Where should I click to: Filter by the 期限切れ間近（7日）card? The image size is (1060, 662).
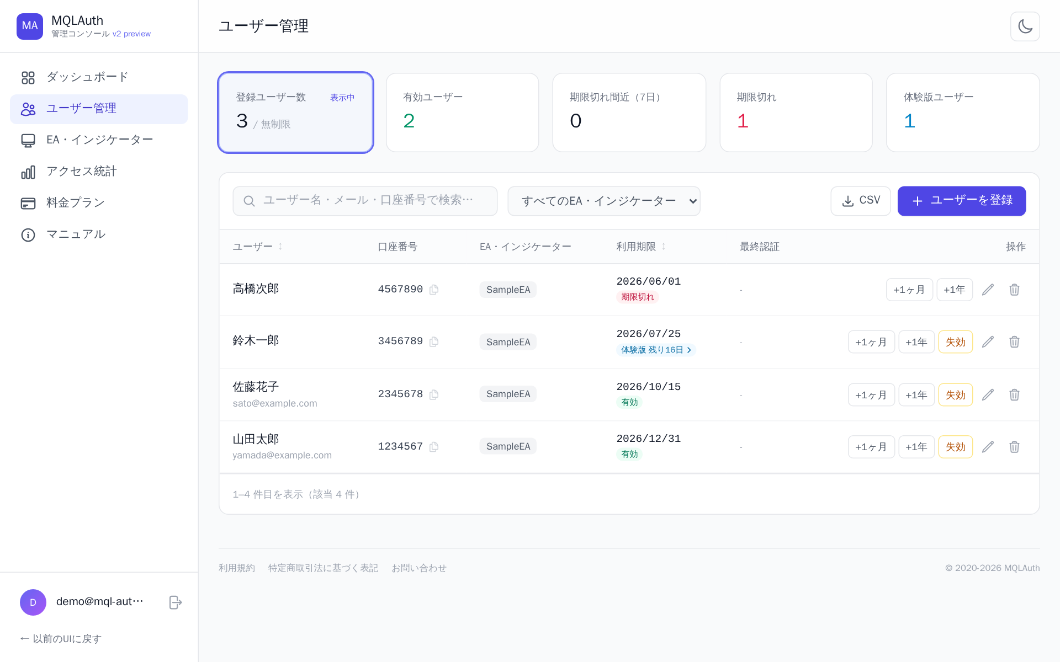click(x=629, y=113)
